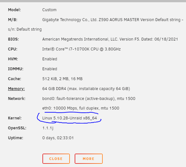
Task: Select the "OpenSSL:" label
Action: tap(17, 128)
